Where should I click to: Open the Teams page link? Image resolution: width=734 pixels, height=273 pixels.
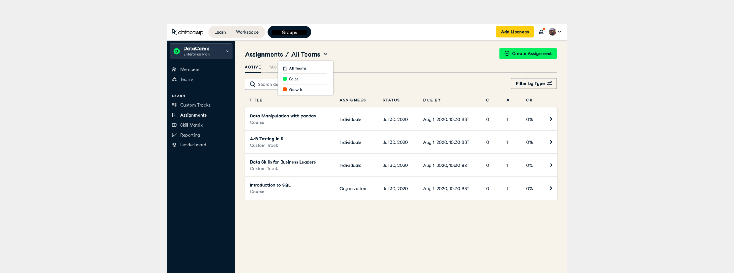coord(187,79)
